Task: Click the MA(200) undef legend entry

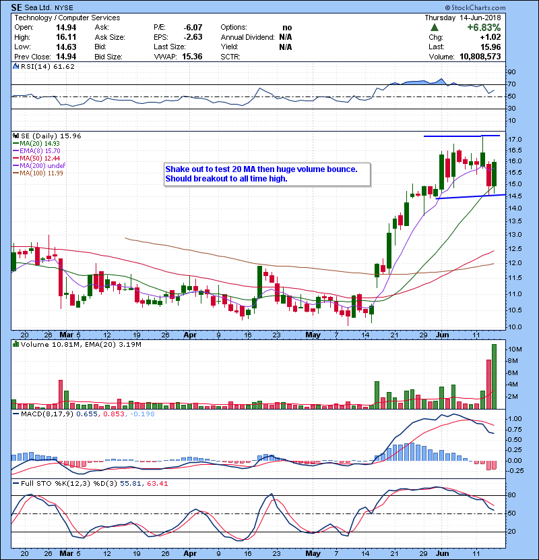Action: 39,165
